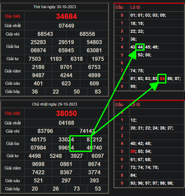Click the Đầu header in the lower table
The width and height of the screenshot is (185, 196).
point(119,105)
